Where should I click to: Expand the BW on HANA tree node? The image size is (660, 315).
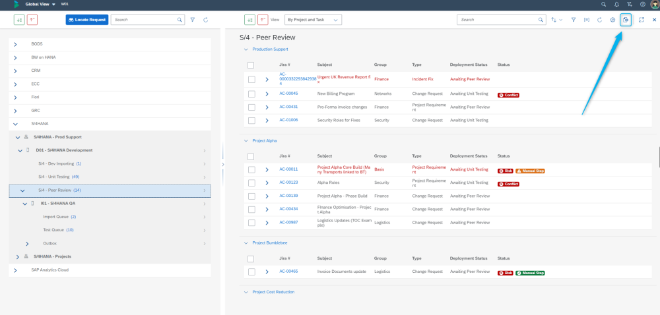[x=16, y=57]
